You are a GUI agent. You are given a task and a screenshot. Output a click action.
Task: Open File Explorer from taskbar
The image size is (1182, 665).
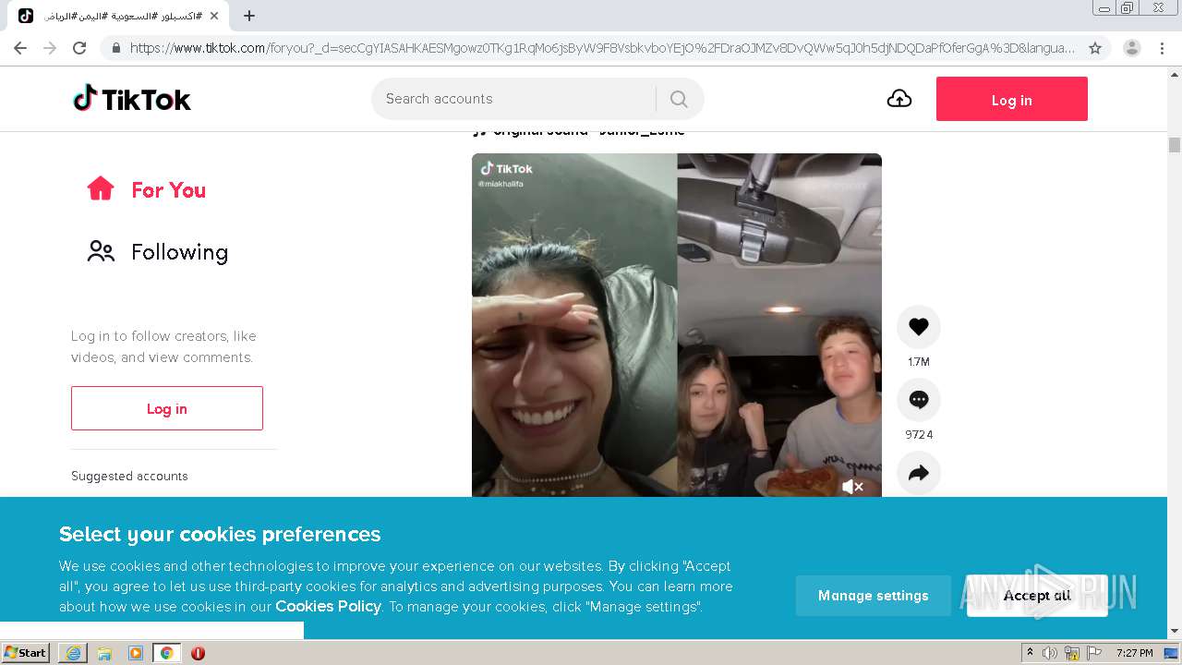pyautogui.click(x=104, y=652)
